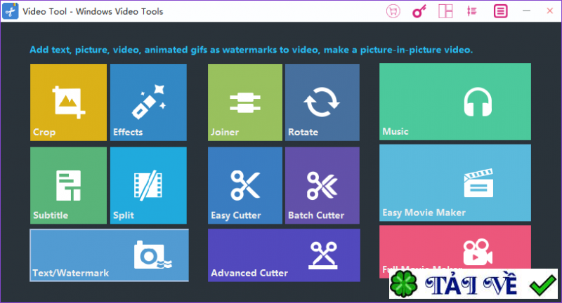Open the Advanced Cutter tile
This screenshot has width=562, height=303.
284,255
